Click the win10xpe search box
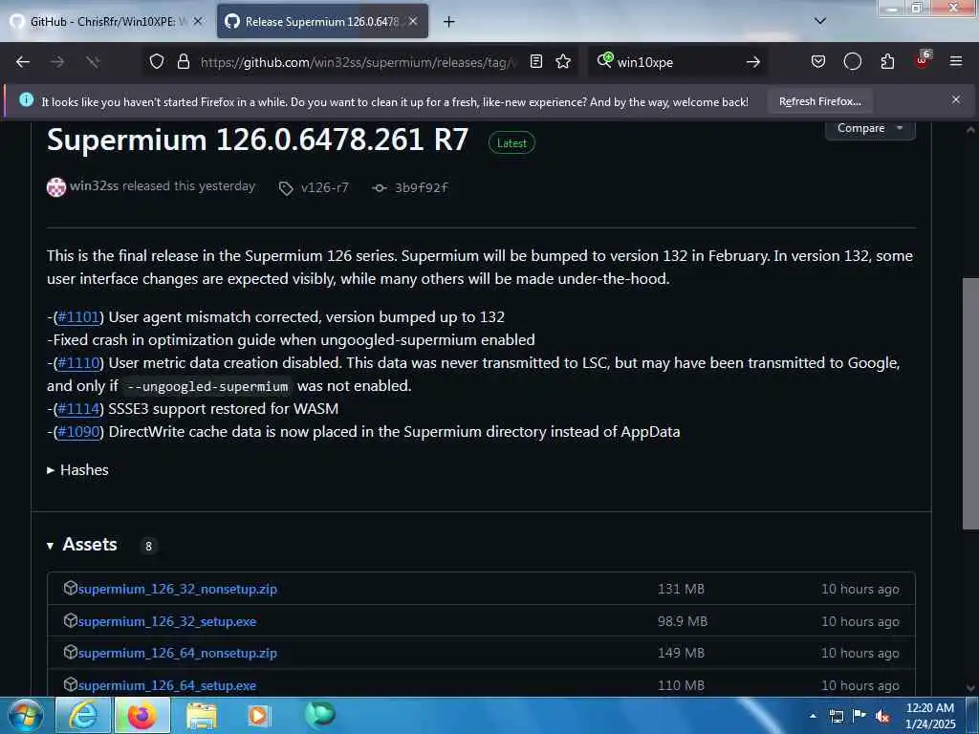 [678, 62]
